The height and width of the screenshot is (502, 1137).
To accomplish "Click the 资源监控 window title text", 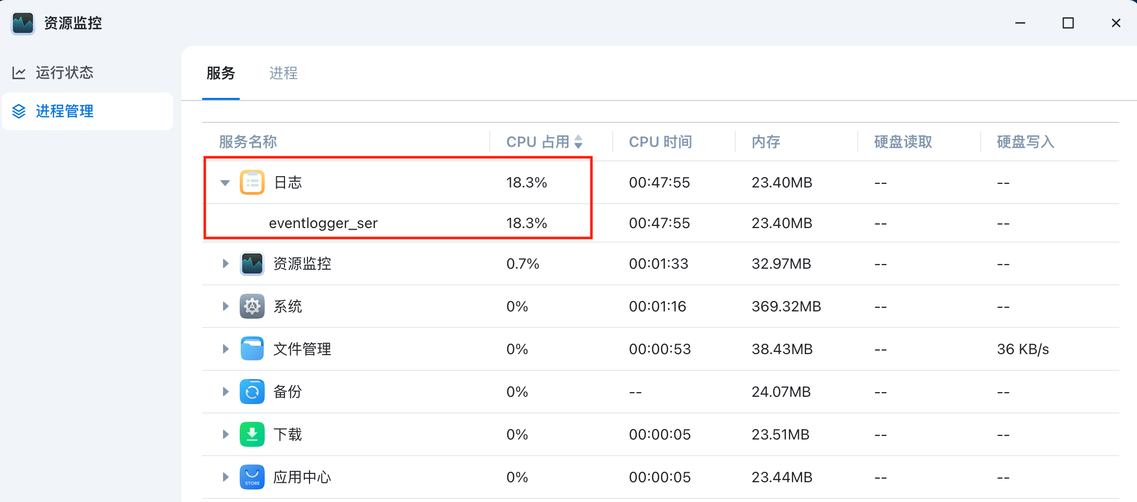I will click(73, 23).
